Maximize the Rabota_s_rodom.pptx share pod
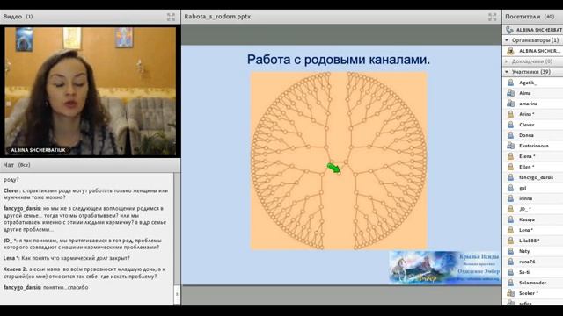This screenshot has height=316, width=563. coord(492,17)
